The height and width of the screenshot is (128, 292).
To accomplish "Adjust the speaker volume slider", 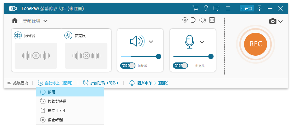I will (x=141, y=56).
